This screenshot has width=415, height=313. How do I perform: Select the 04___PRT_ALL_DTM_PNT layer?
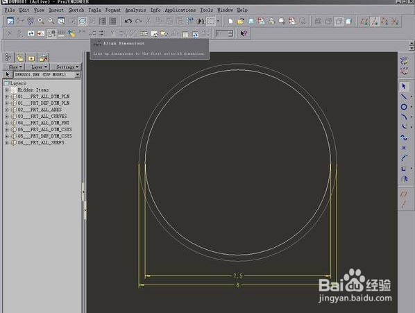[x=44, y=123]
